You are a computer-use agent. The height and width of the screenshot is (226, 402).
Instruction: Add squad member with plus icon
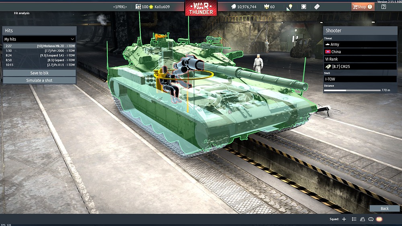click(344, 219)
